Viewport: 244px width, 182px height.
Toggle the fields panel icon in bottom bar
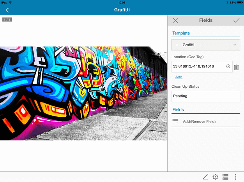[225, 177]
